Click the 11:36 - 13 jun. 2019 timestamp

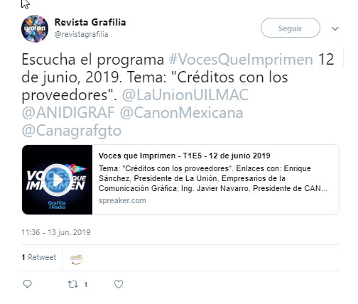[x=56, y=232]
